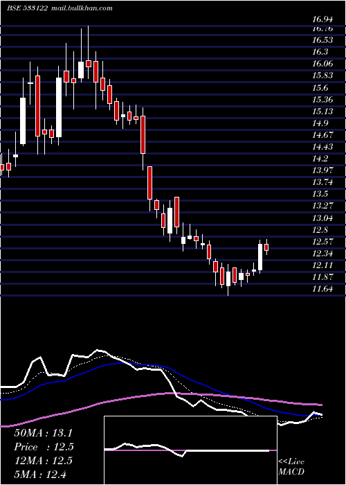346x485 pixels.
Task: Click the <<Live MACD label
Action: (x=291, y=466)
